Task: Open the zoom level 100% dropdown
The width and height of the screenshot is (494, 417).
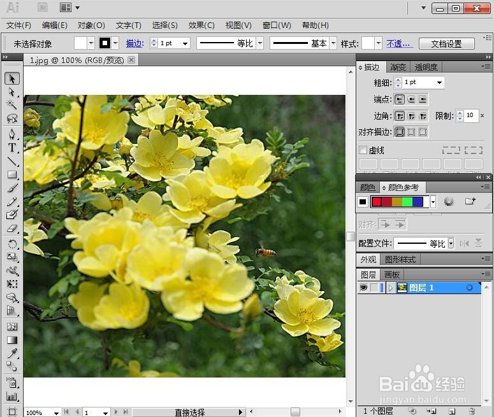Action: click(x=56, y=413)
